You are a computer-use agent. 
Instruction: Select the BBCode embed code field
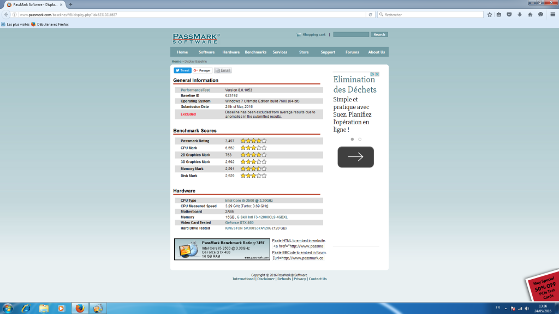coord(299,258)
